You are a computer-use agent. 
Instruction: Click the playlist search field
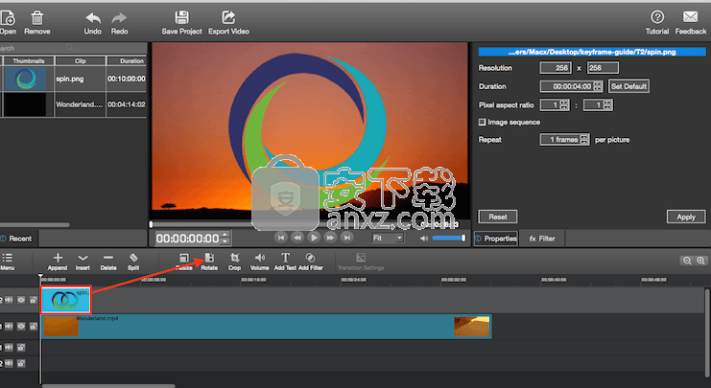click(36, 48)
